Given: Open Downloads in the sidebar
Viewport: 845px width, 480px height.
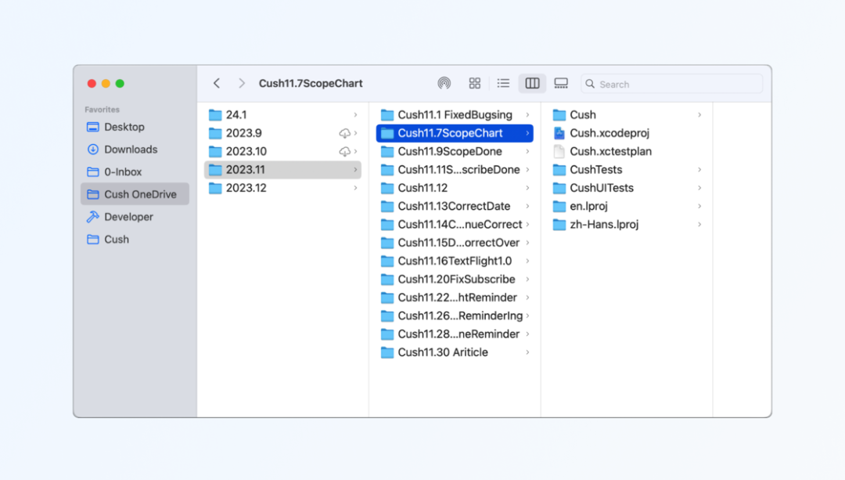Looking at the screenshot, I should coord(135,150).
